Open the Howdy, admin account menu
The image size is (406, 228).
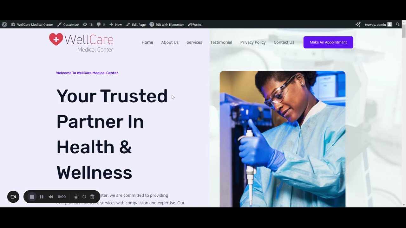pos(378,24)
